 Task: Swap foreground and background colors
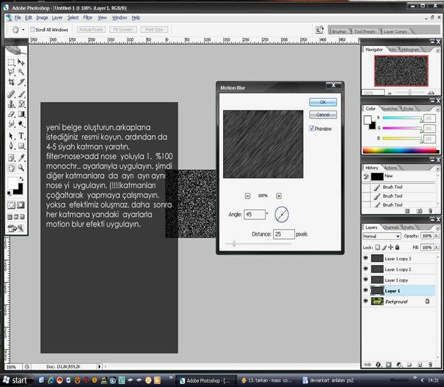[22, 179]
